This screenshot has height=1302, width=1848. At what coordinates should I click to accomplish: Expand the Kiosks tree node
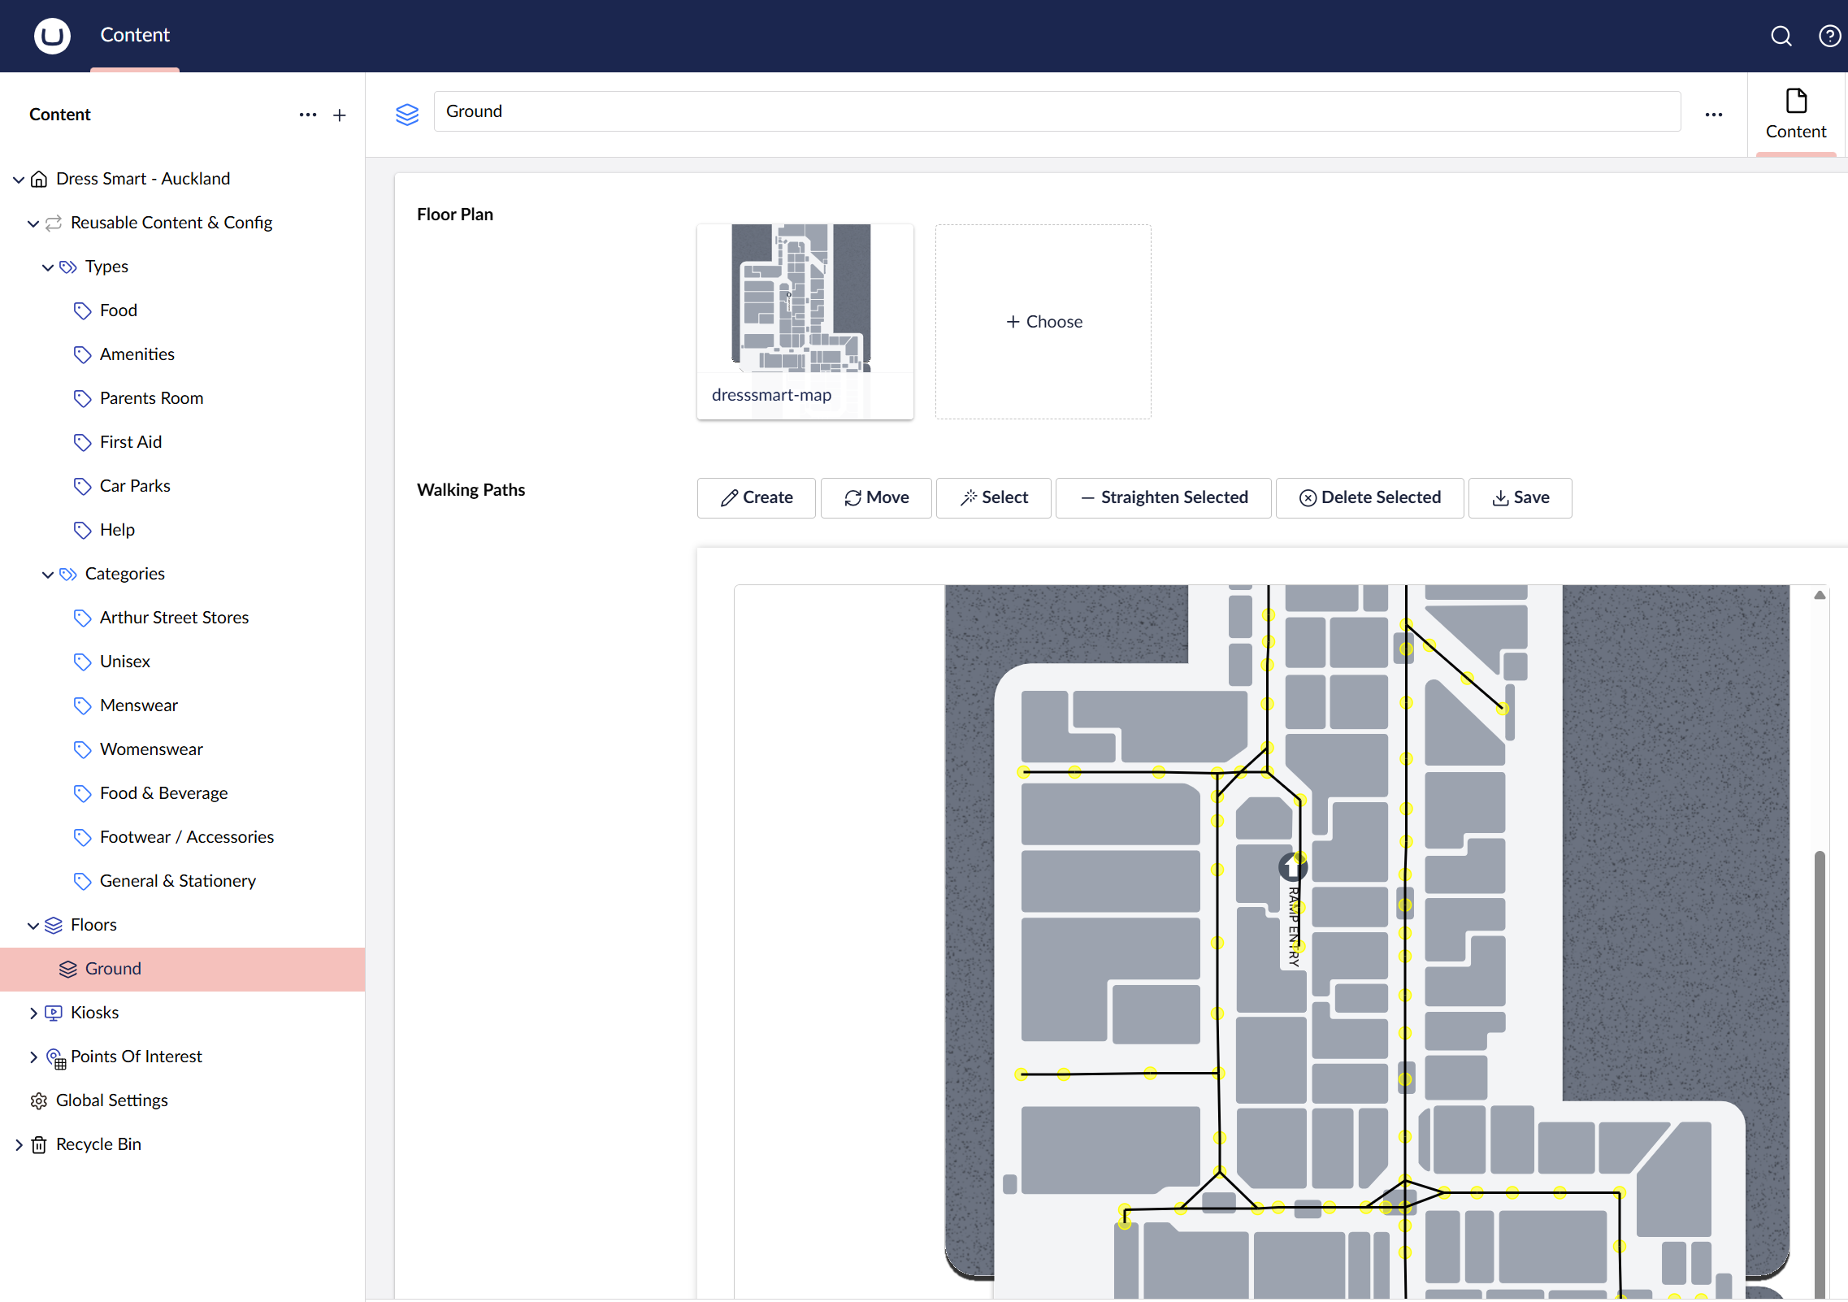33,1013
